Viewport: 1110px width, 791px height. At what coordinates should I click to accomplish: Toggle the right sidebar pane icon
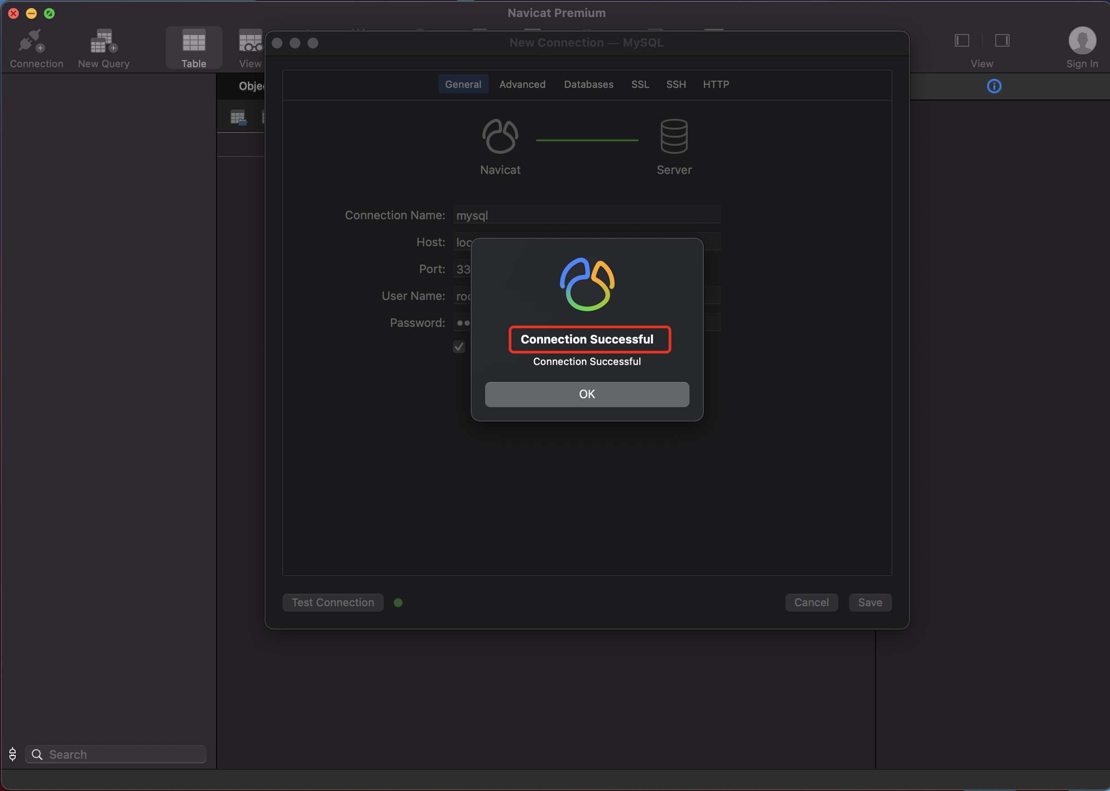1002,40
